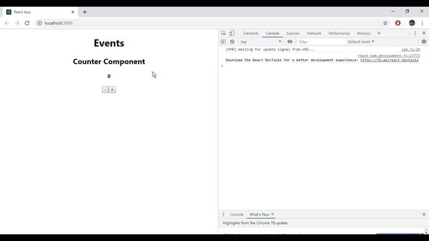Open console settings gear
Viewport: 429px width, 241px height.
[x=424, y=42]
